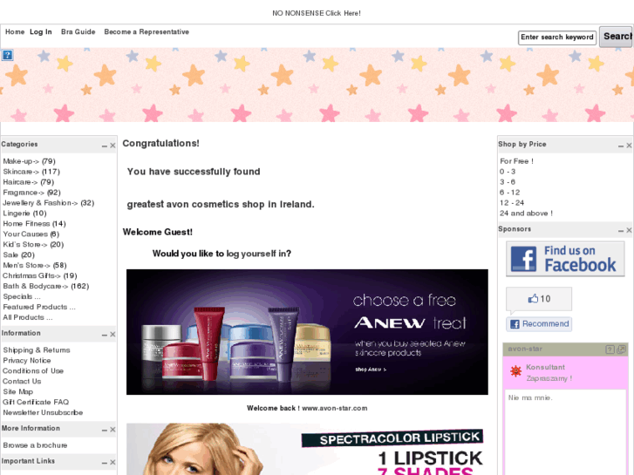The width and height of the screenshot is (634, 475).
Task: Expand the Men's Store category
Action: (27, 266)
